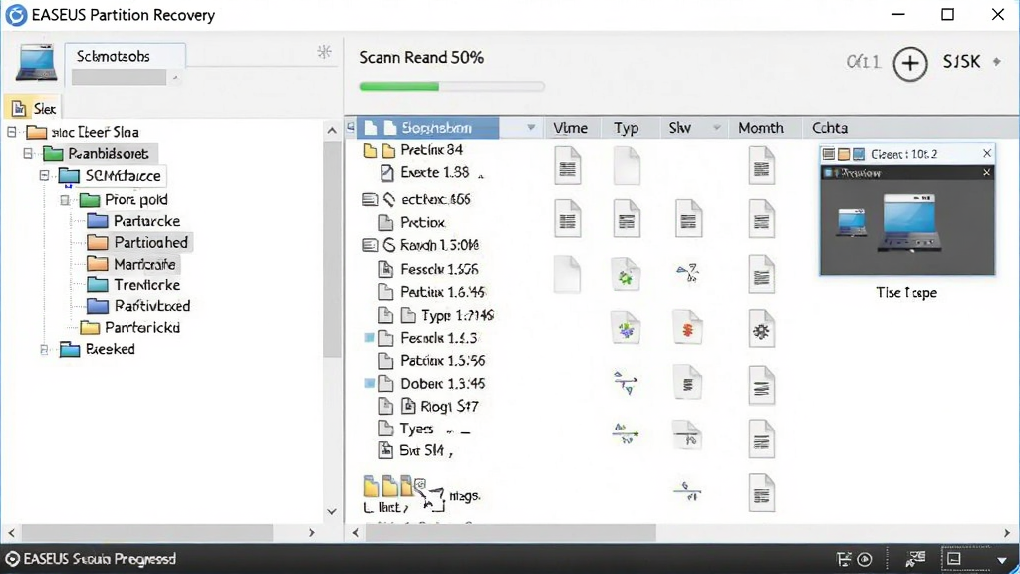Click the nlags. label at bottom
This screenshot has height=574, width=1020.
[x=464, y=496]
